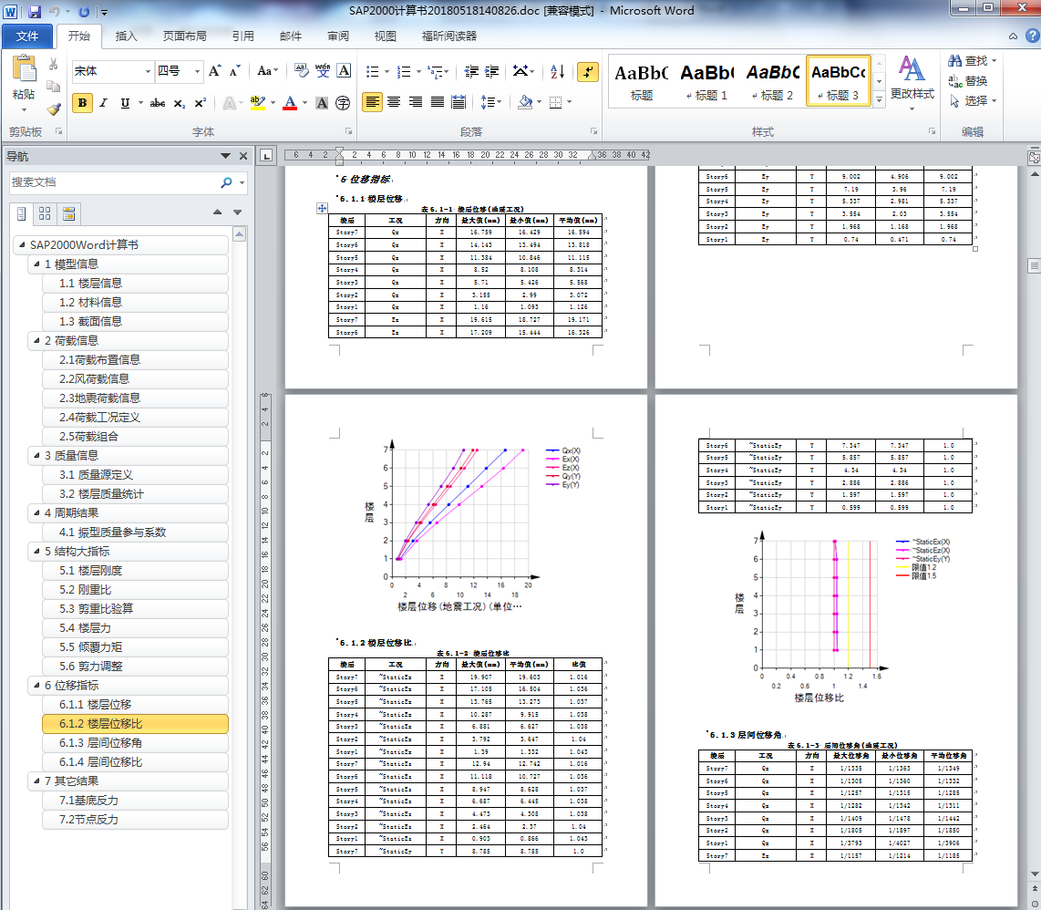Viewport: 1041px width, 910px height.
Task: Click the Justify alignment icon
Action: pos(438,102)
